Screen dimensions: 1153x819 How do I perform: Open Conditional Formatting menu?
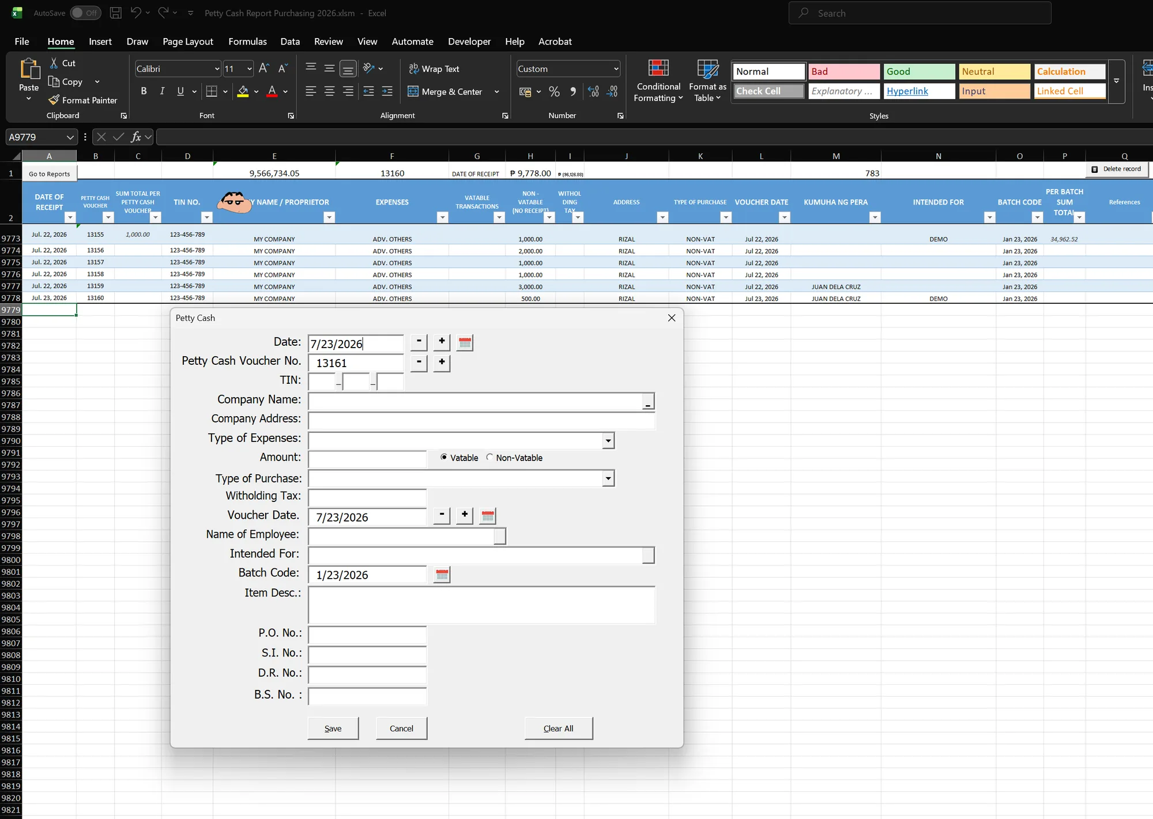(x=658, y=81)
